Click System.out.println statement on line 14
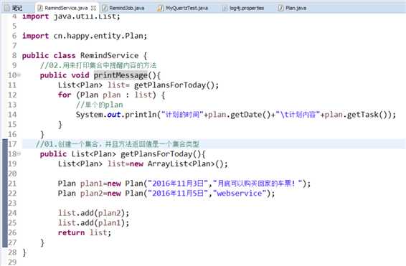 coord(235,115)
